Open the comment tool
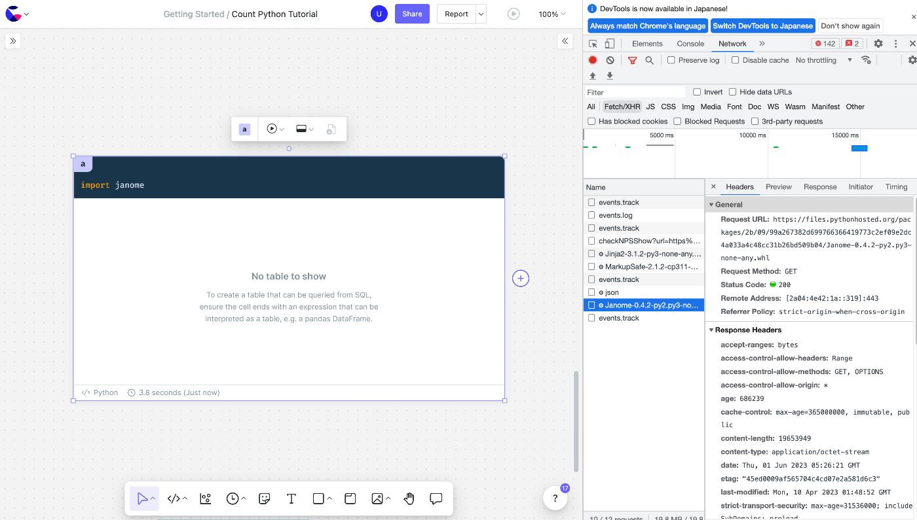 pos(436,498)
